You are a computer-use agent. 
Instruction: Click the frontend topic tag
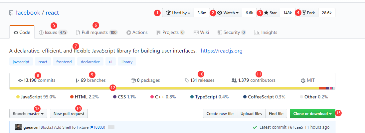tap(64, 62)
